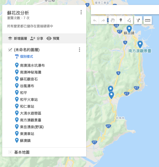
Task: Click the pin icon beside 蘇花觀音石
Action: click(17, 79)
